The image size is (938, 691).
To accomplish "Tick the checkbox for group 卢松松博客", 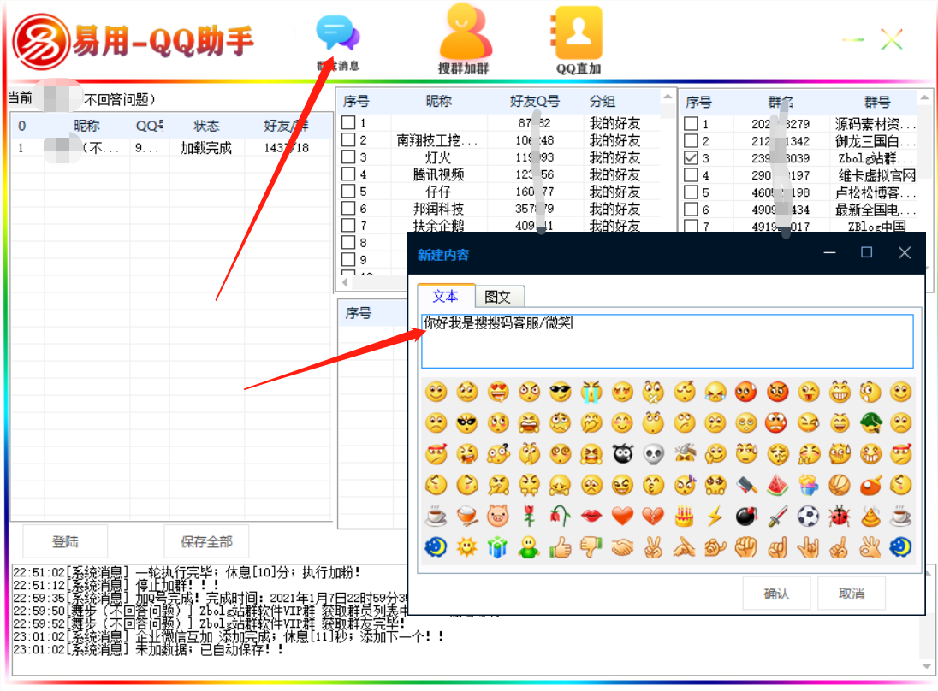I will [691, 192].
